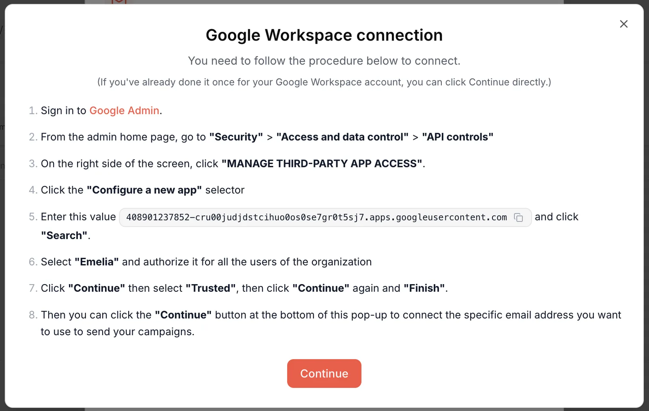This screenshot has height=411, width=649.
Task: Copy the client ID with copy icon
Action: click(518, 218)
